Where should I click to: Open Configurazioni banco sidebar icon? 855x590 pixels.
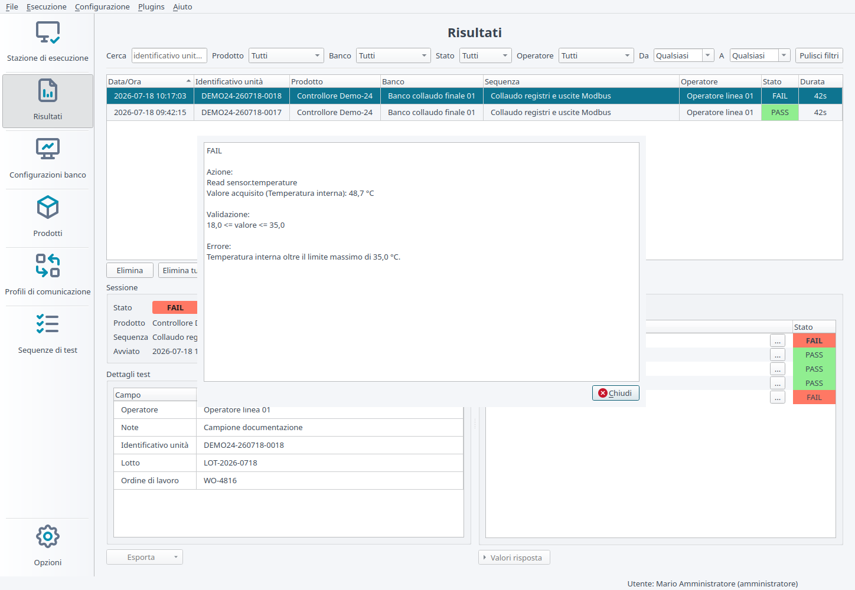pyautogui.click(x=48, y=149)
